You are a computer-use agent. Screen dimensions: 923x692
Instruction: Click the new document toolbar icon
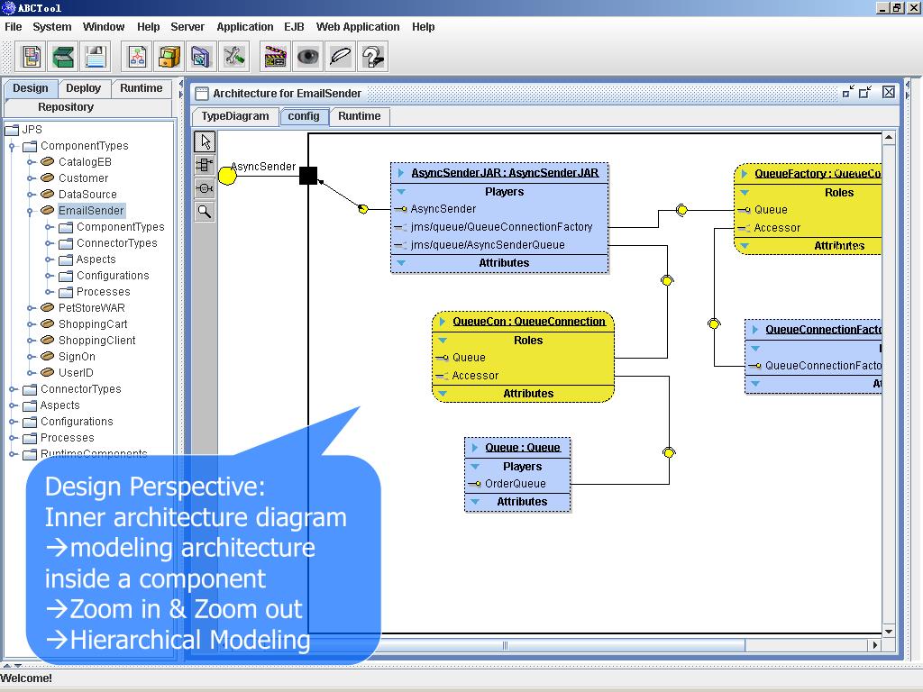coord(31,57)
